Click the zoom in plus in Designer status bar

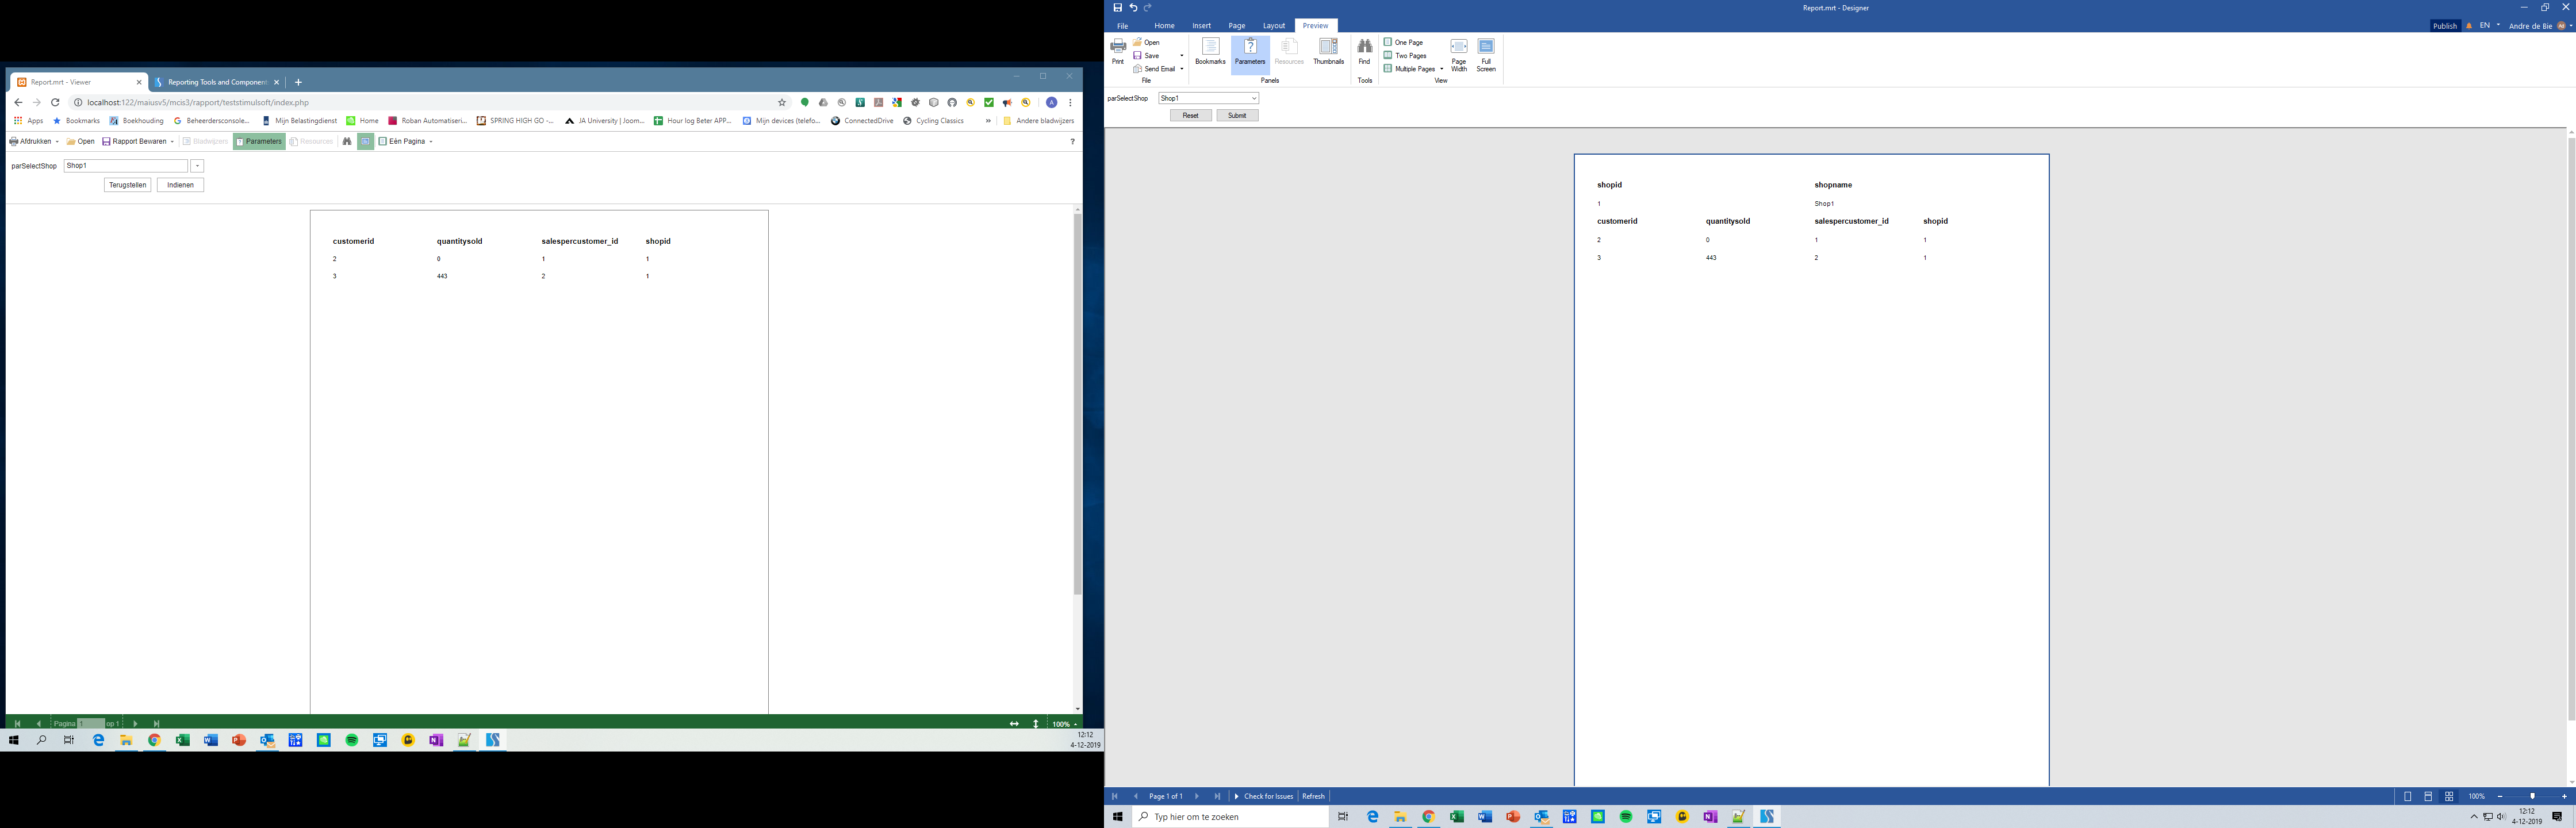[x=2565, y=796]
